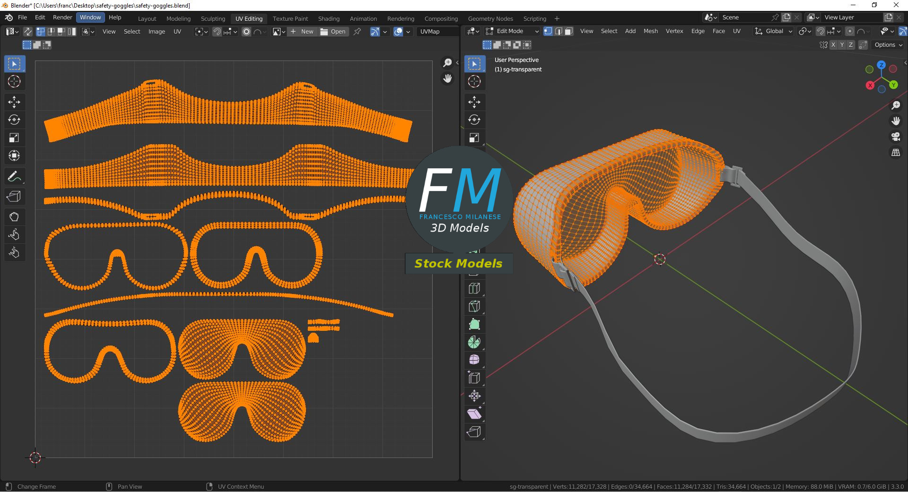Switch to orthographic/perspective grid view icon

tap(895, 153)
